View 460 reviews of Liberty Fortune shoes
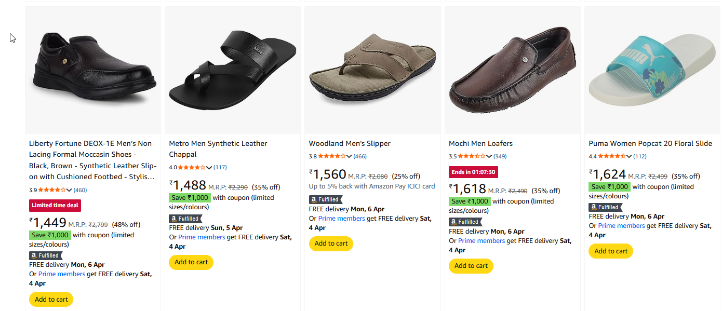 (x=80, y=190)
